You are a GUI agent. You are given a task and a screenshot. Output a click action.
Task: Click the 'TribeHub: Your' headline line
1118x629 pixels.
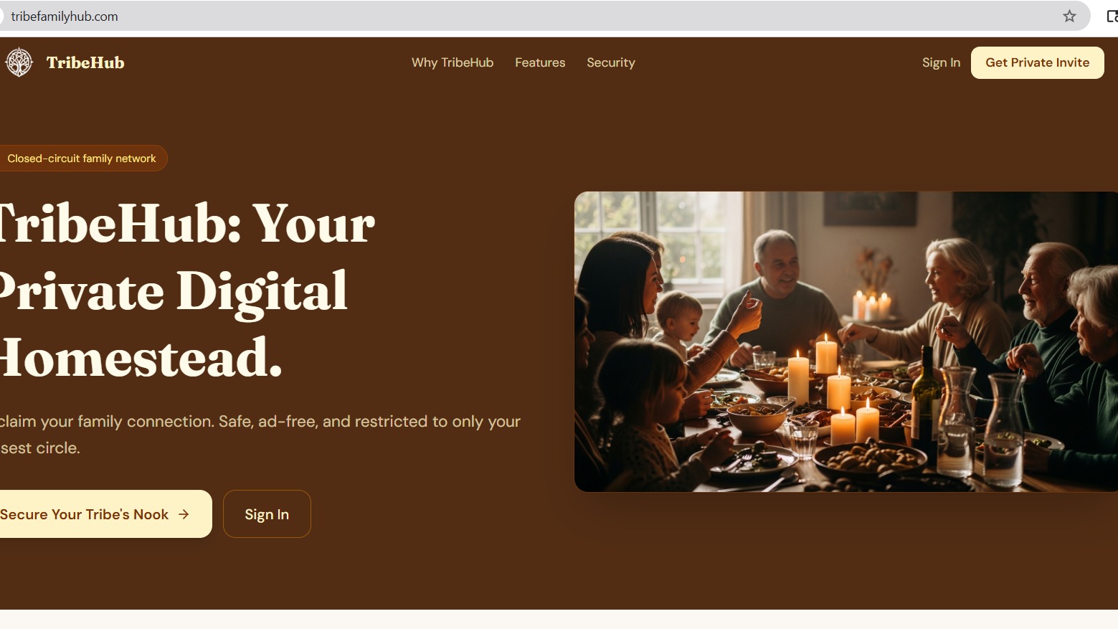(x=186, y=223)
